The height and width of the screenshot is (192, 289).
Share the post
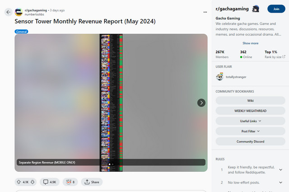92,182
